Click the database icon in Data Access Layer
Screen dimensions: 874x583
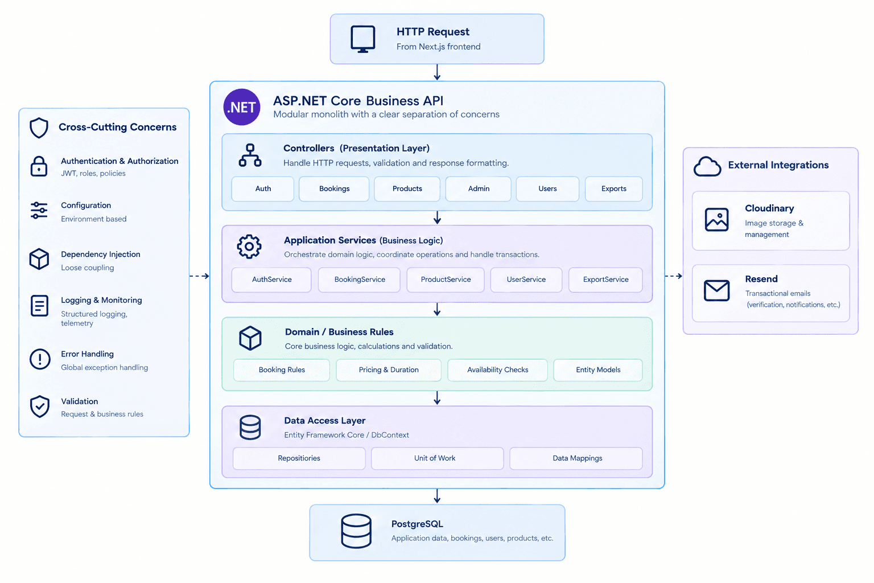pos(250,428)
